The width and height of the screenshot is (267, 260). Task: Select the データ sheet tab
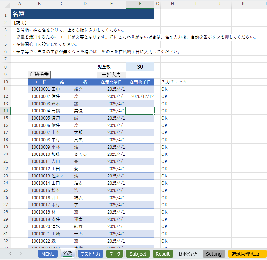(x=115, y=254)
